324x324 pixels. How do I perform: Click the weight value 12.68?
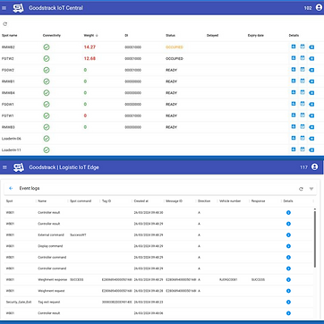(x=90, y=58)
